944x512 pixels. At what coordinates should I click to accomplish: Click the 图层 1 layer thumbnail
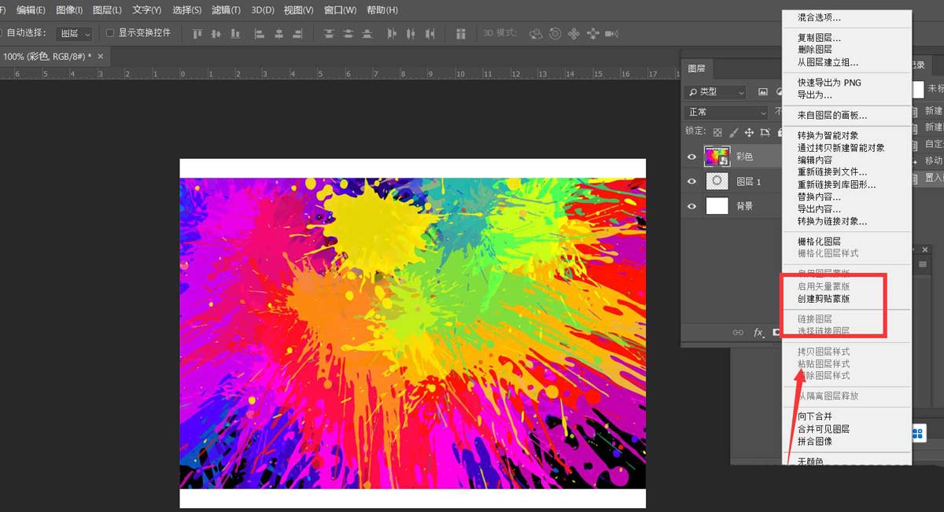click(717, 181)
